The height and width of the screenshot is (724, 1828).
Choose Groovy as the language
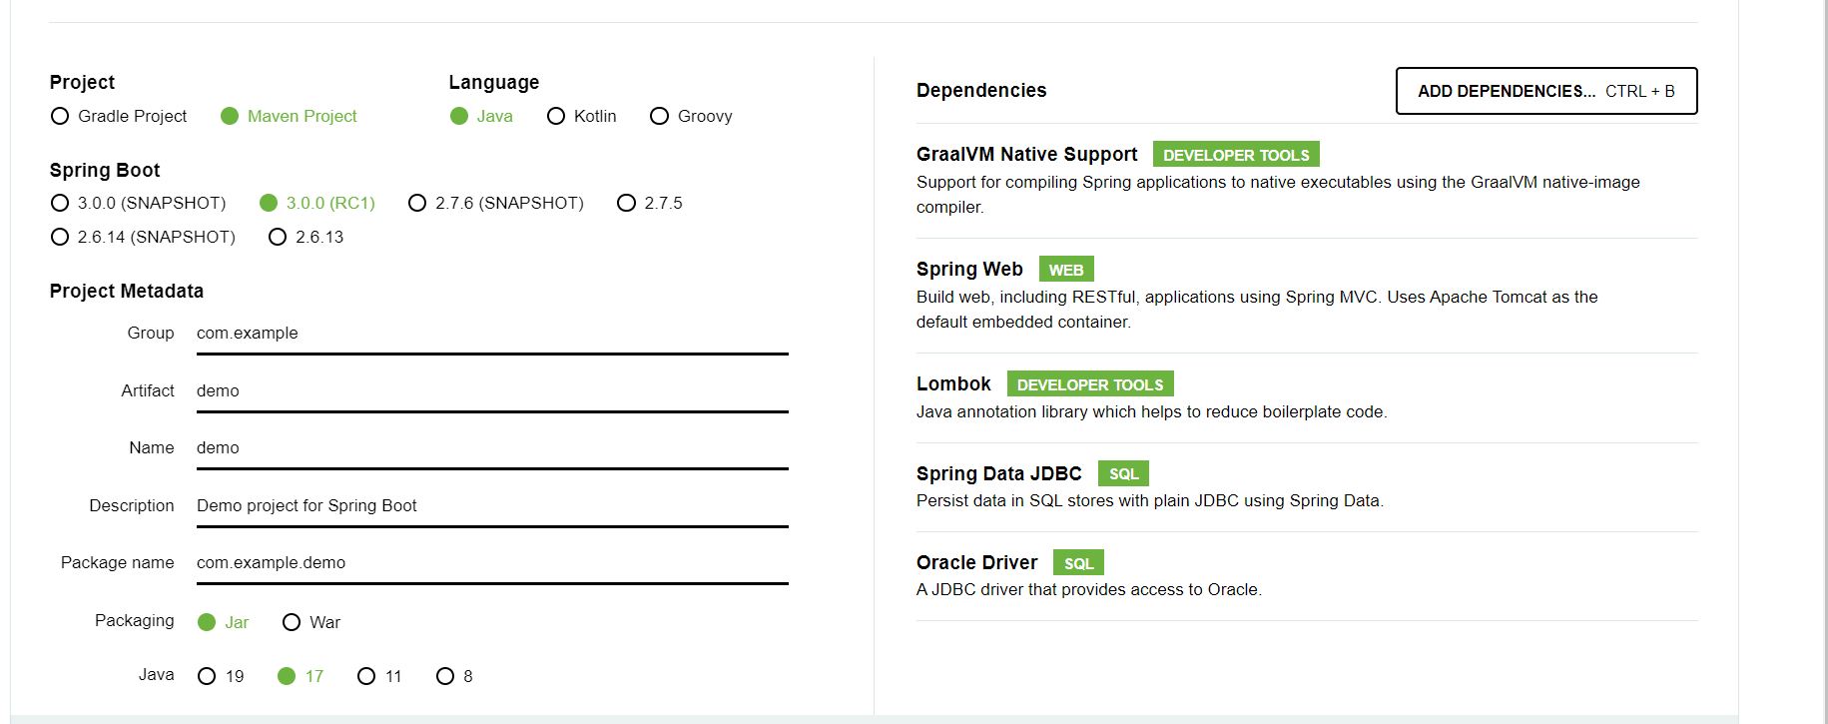click(691, 116)
